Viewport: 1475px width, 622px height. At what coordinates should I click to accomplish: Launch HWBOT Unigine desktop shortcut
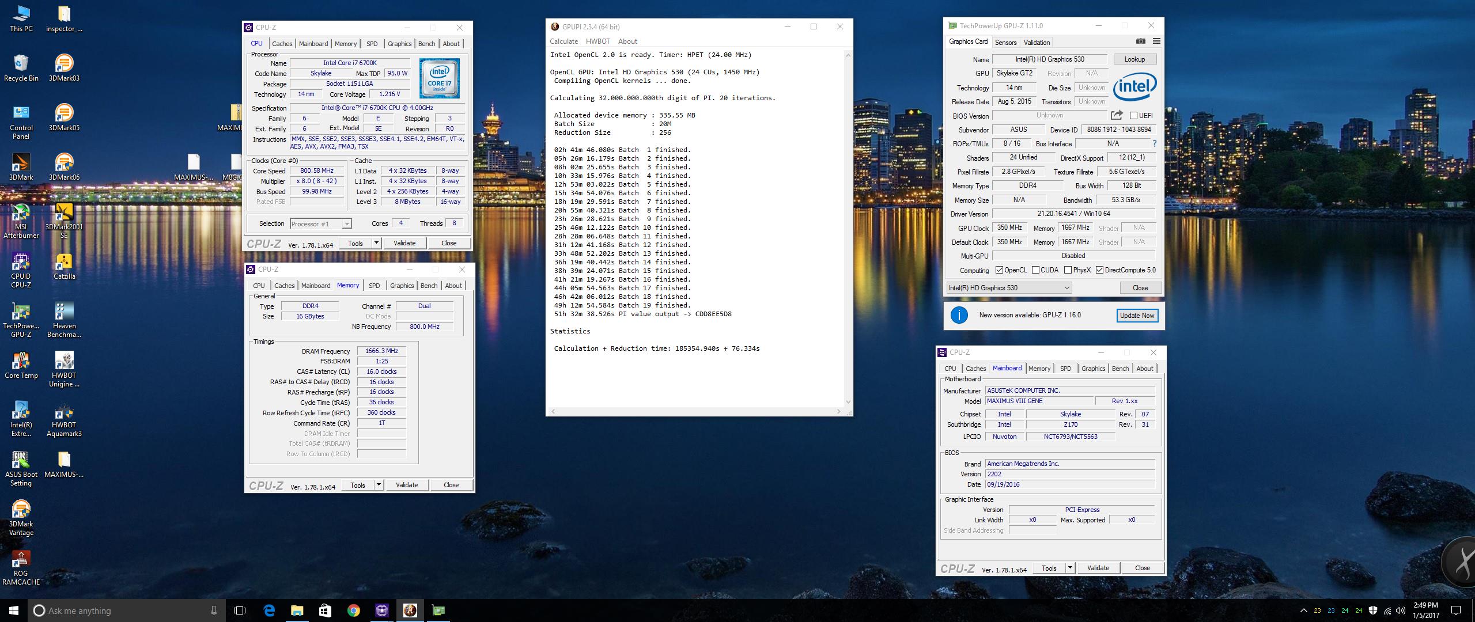tap(64, 370)
